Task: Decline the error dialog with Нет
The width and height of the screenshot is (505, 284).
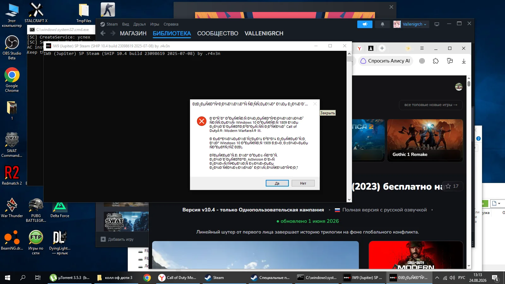Action: (303, 183)
